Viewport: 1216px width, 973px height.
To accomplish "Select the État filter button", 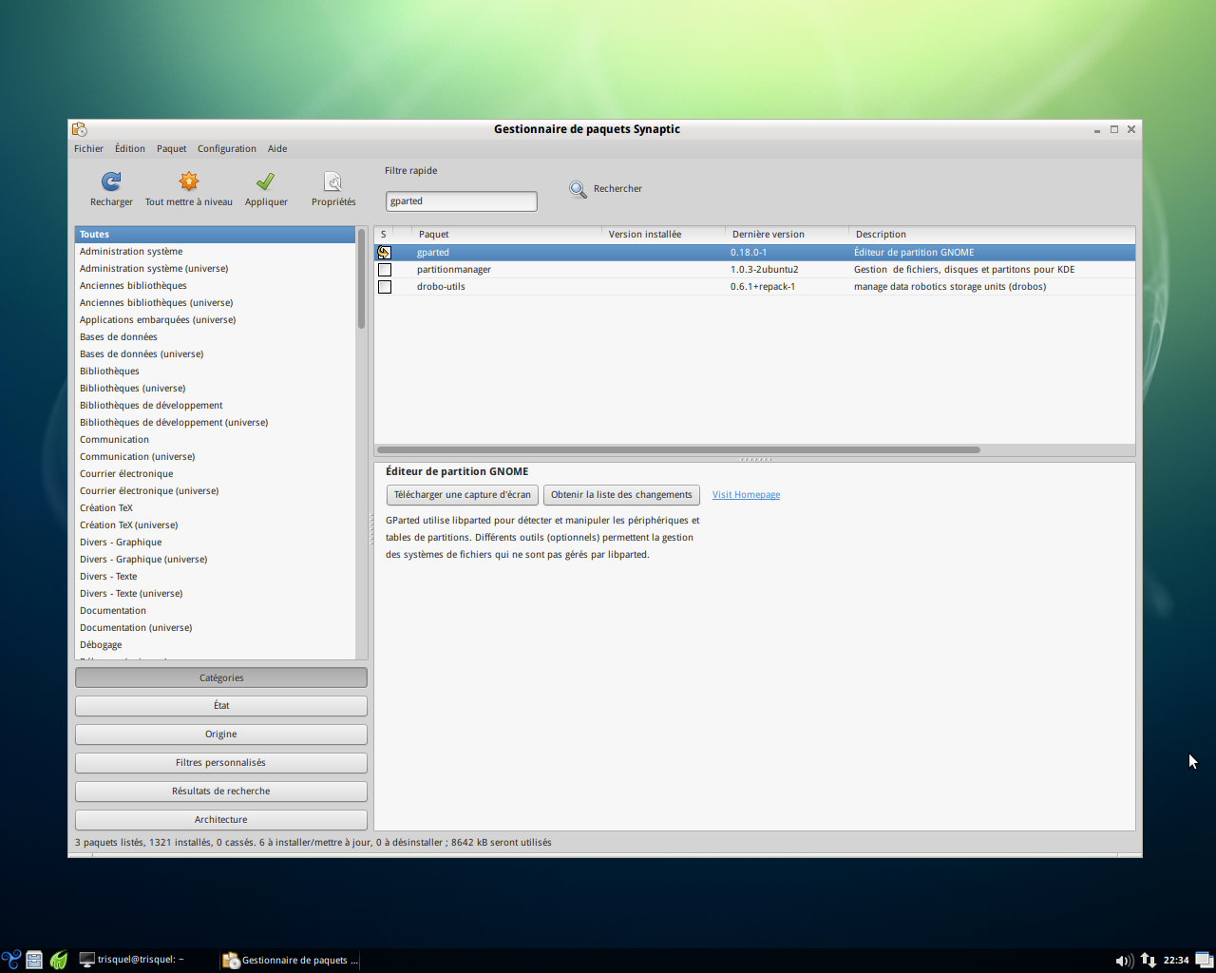I will [x=221, y=706].
